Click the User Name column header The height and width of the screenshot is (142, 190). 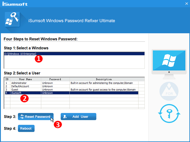click(26, 79)
